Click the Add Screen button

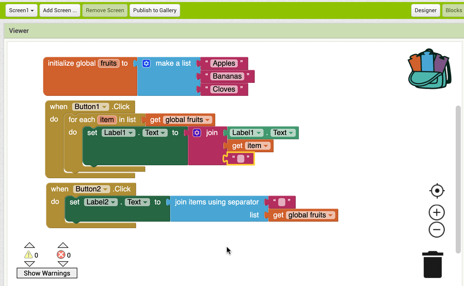point(60,10)
